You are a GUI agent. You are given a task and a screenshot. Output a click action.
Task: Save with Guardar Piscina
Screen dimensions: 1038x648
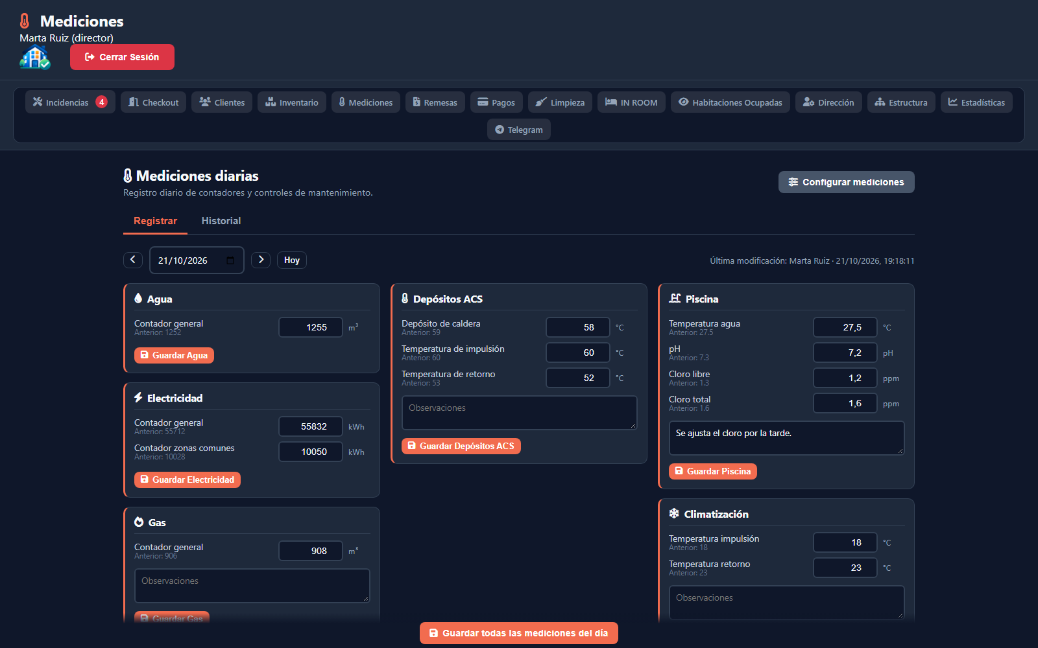(713, 471)
